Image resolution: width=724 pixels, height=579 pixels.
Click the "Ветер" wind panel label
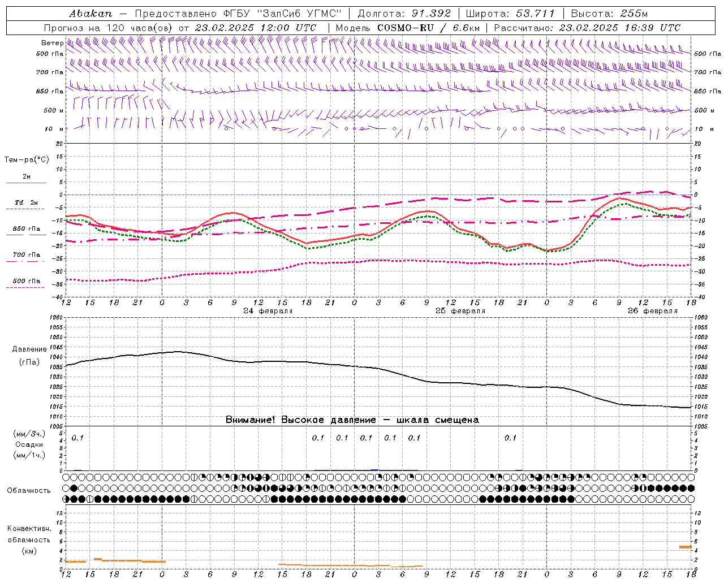[52, 43]
